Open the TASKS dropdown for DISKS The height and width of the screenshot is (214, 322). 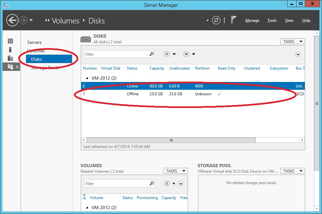(x=292, y=41)
